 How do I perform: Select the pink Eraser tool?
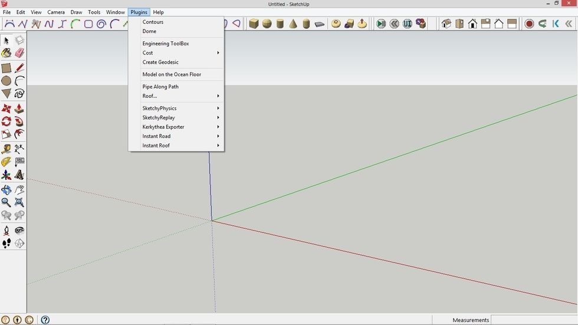click(19, 53)
